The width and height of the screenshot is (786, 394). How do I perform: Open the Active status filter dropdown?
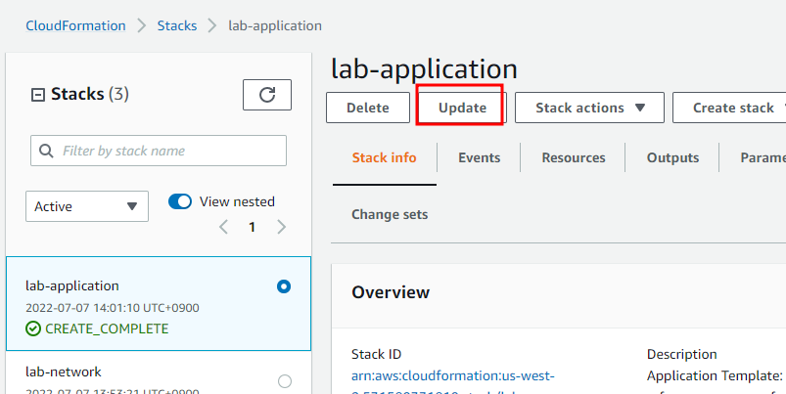click(x=87, y=206)
